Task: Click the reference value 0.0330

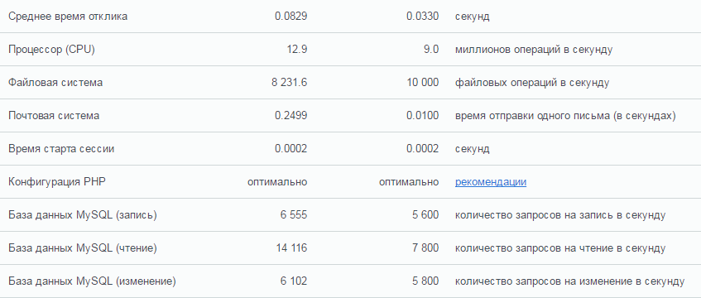Action: (x=422, y=17)
